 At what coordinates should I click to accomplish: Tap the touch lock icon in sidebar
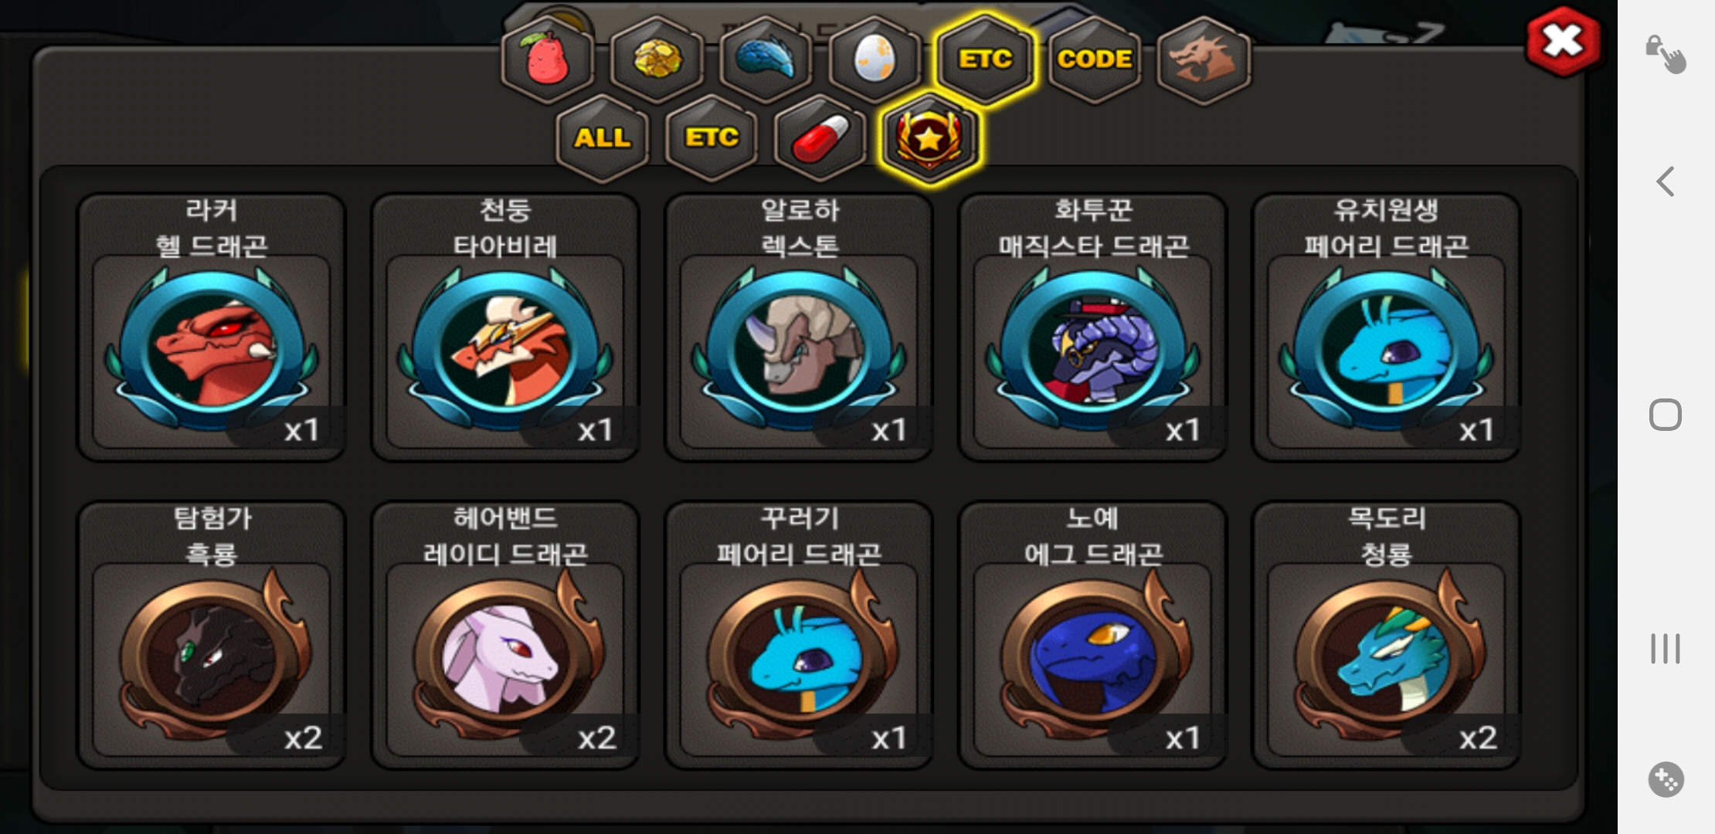pos(1666,54)
